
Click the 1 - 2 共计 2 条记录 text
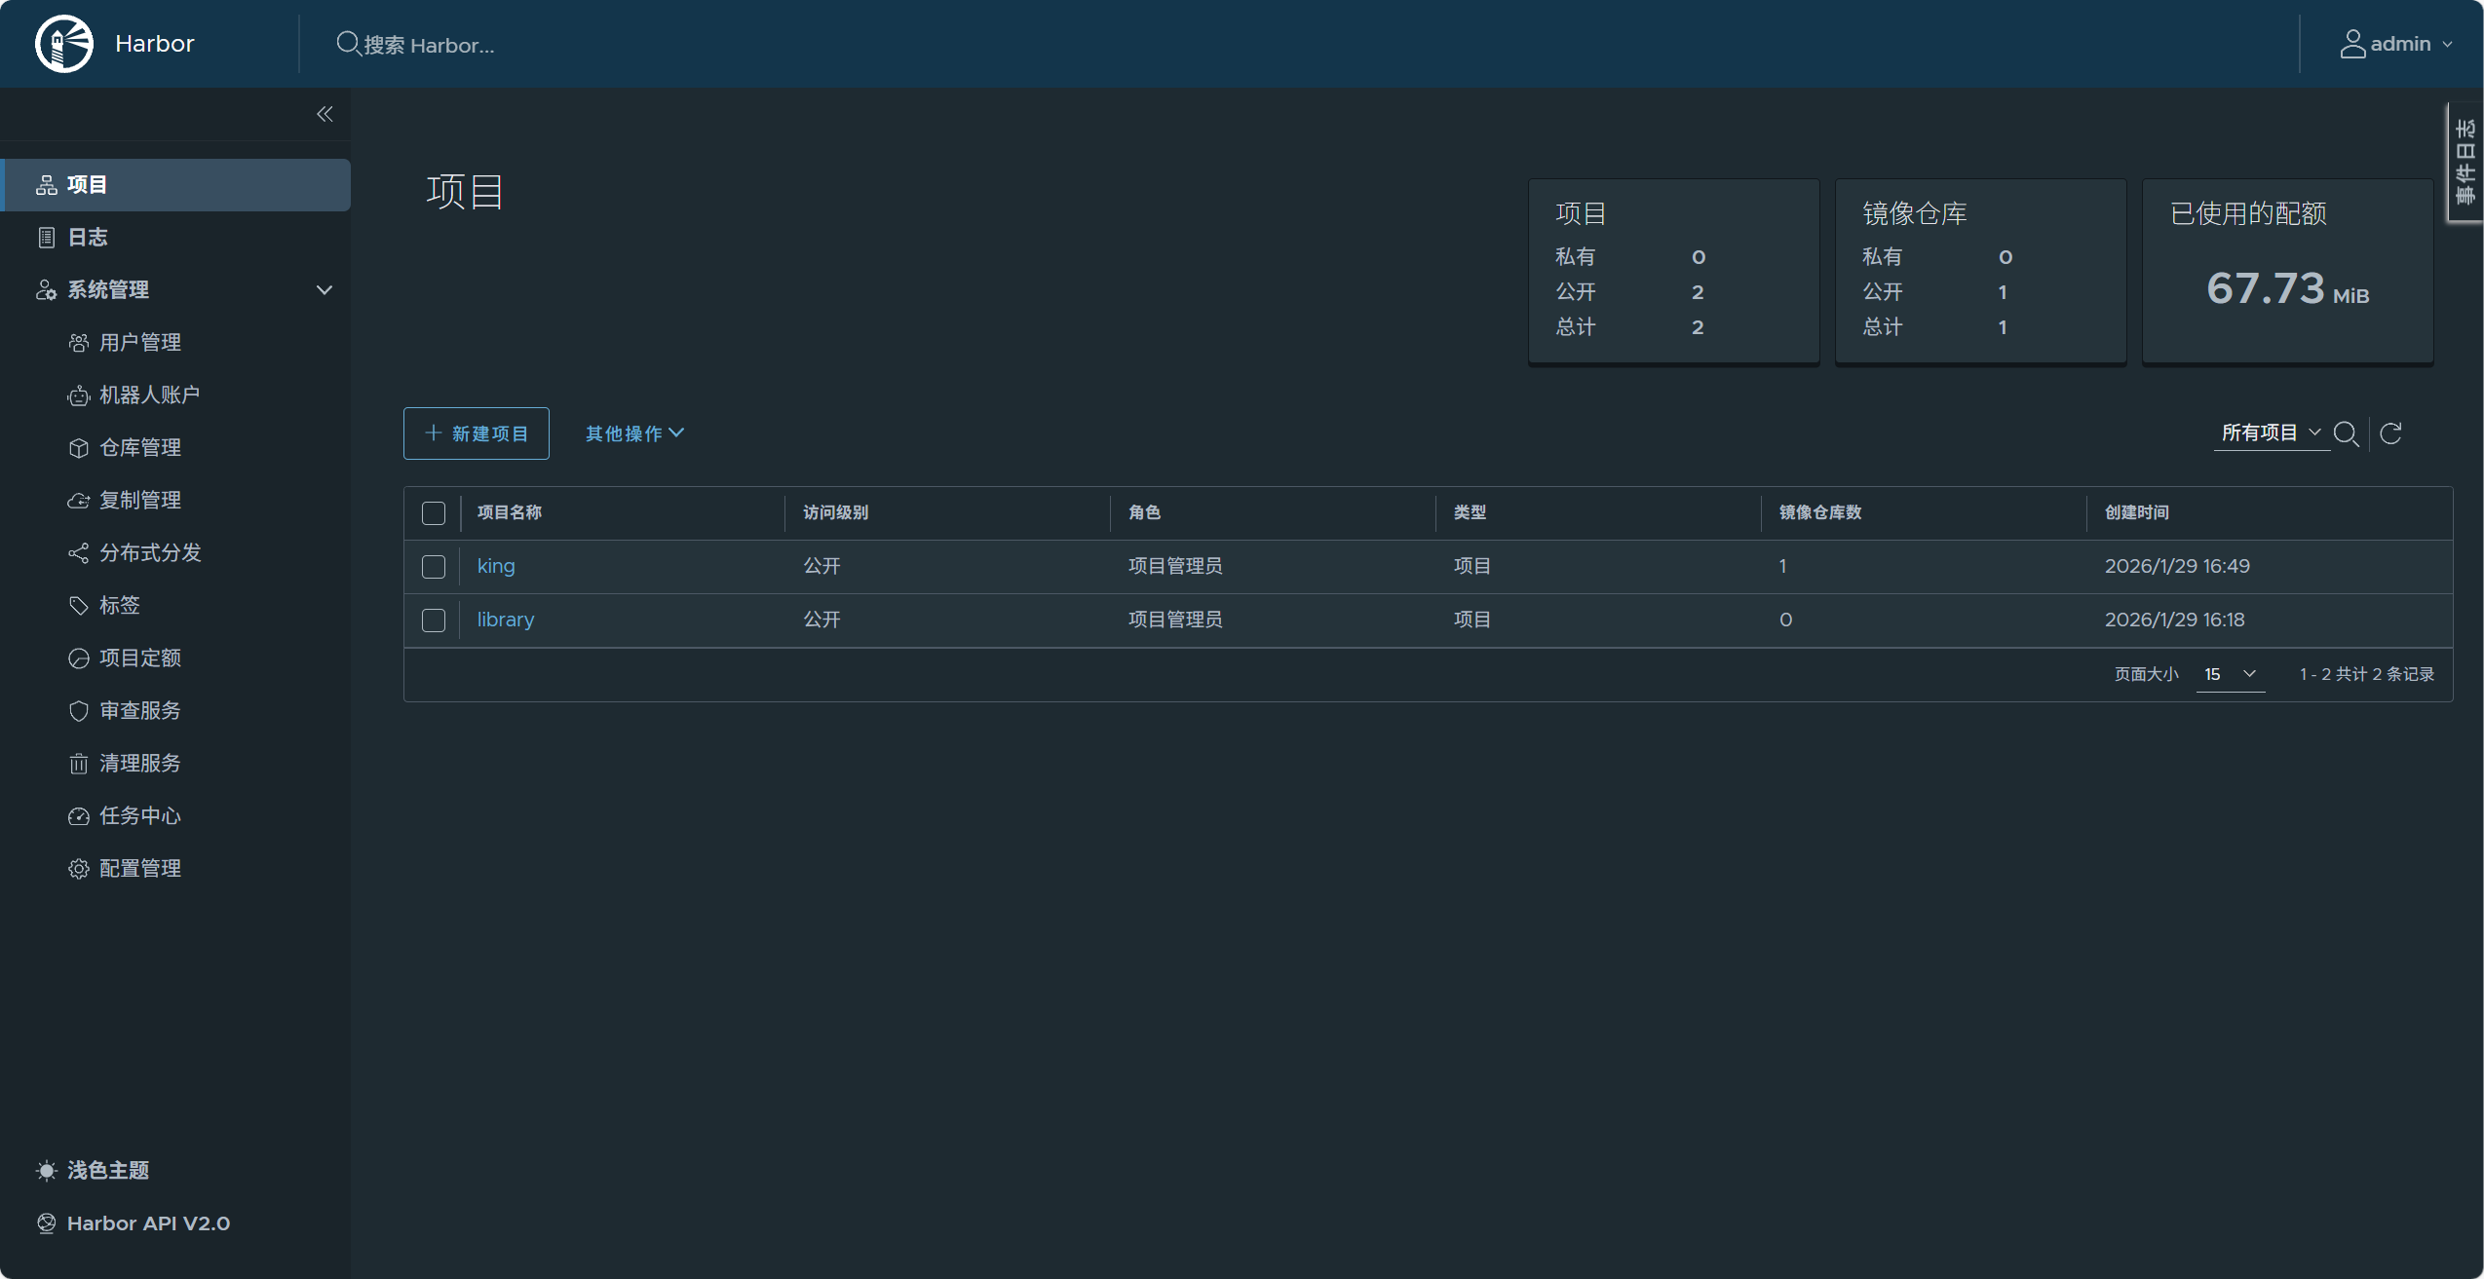[x=2367, y=674]
